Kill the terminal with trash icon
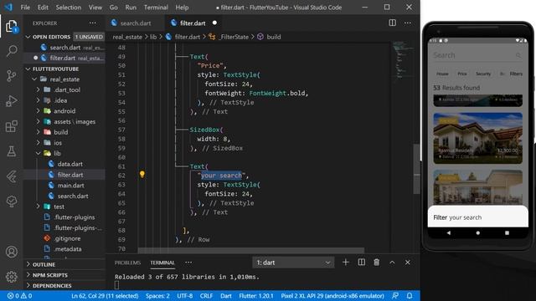The width and height of the screenshot is (536, 301). [x=376, y=262]
